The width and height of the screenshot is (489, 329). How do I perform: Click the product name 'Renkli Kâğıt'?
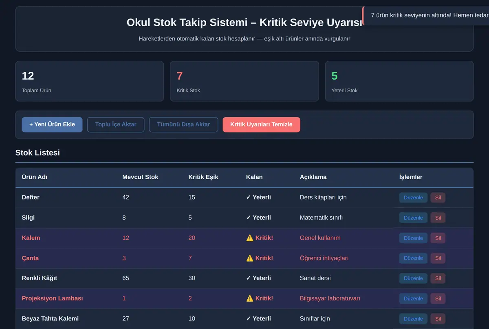40,278
